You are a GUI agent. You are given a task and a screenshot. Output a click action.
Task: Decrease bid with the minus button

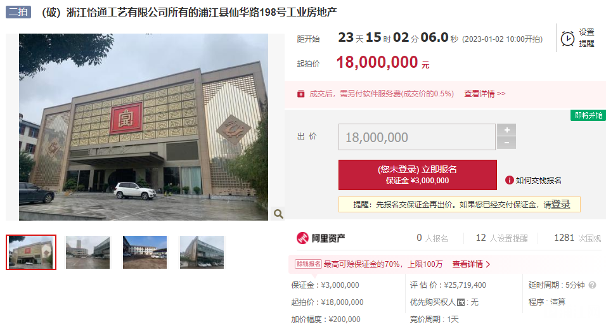point(506,143)
